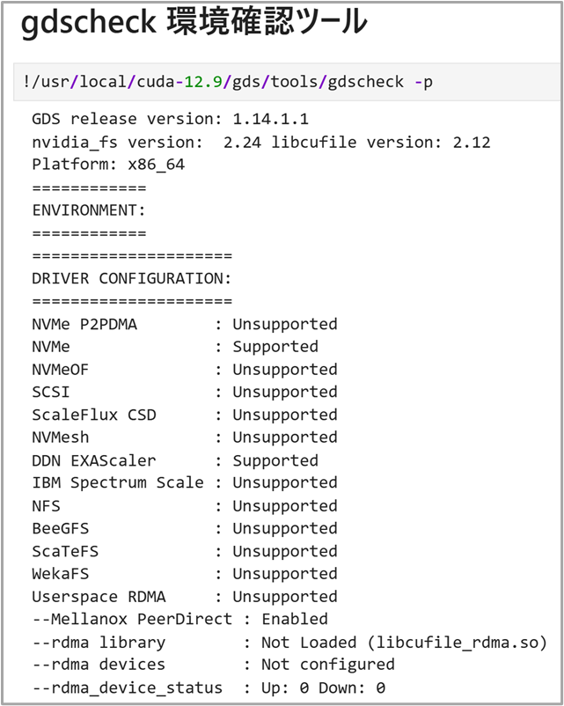Click the 'SCSI' row

[x=184, y=392]
